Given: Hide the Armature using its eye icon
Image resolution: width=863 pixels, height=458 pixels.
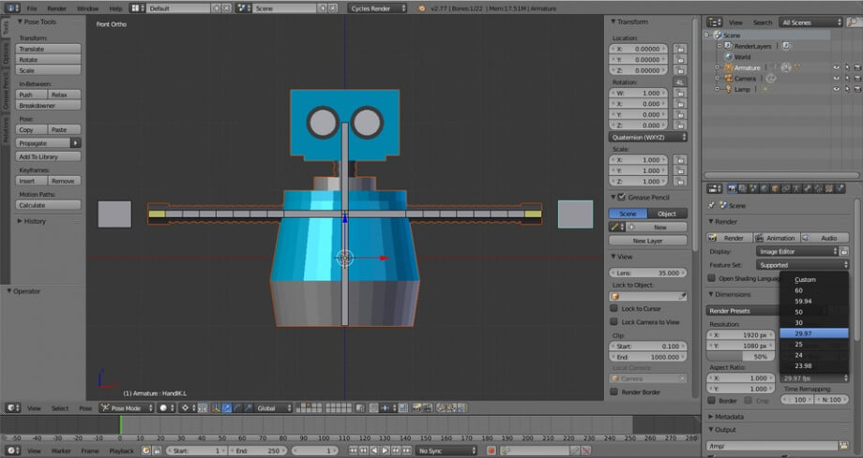Looking at the screenshot, I should (836, 67).
